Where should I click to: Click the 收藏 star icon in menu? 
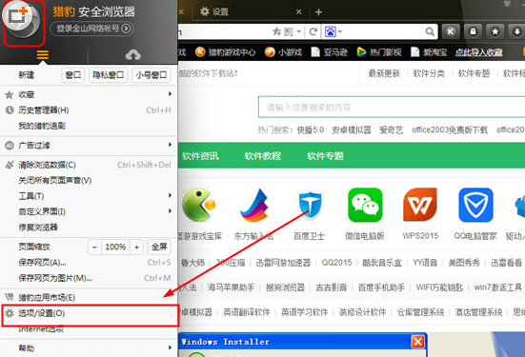tap(10, 94)
